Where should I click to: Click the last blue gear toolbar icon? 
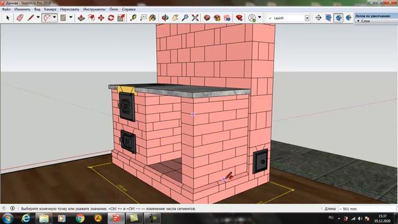click(349, 18)
